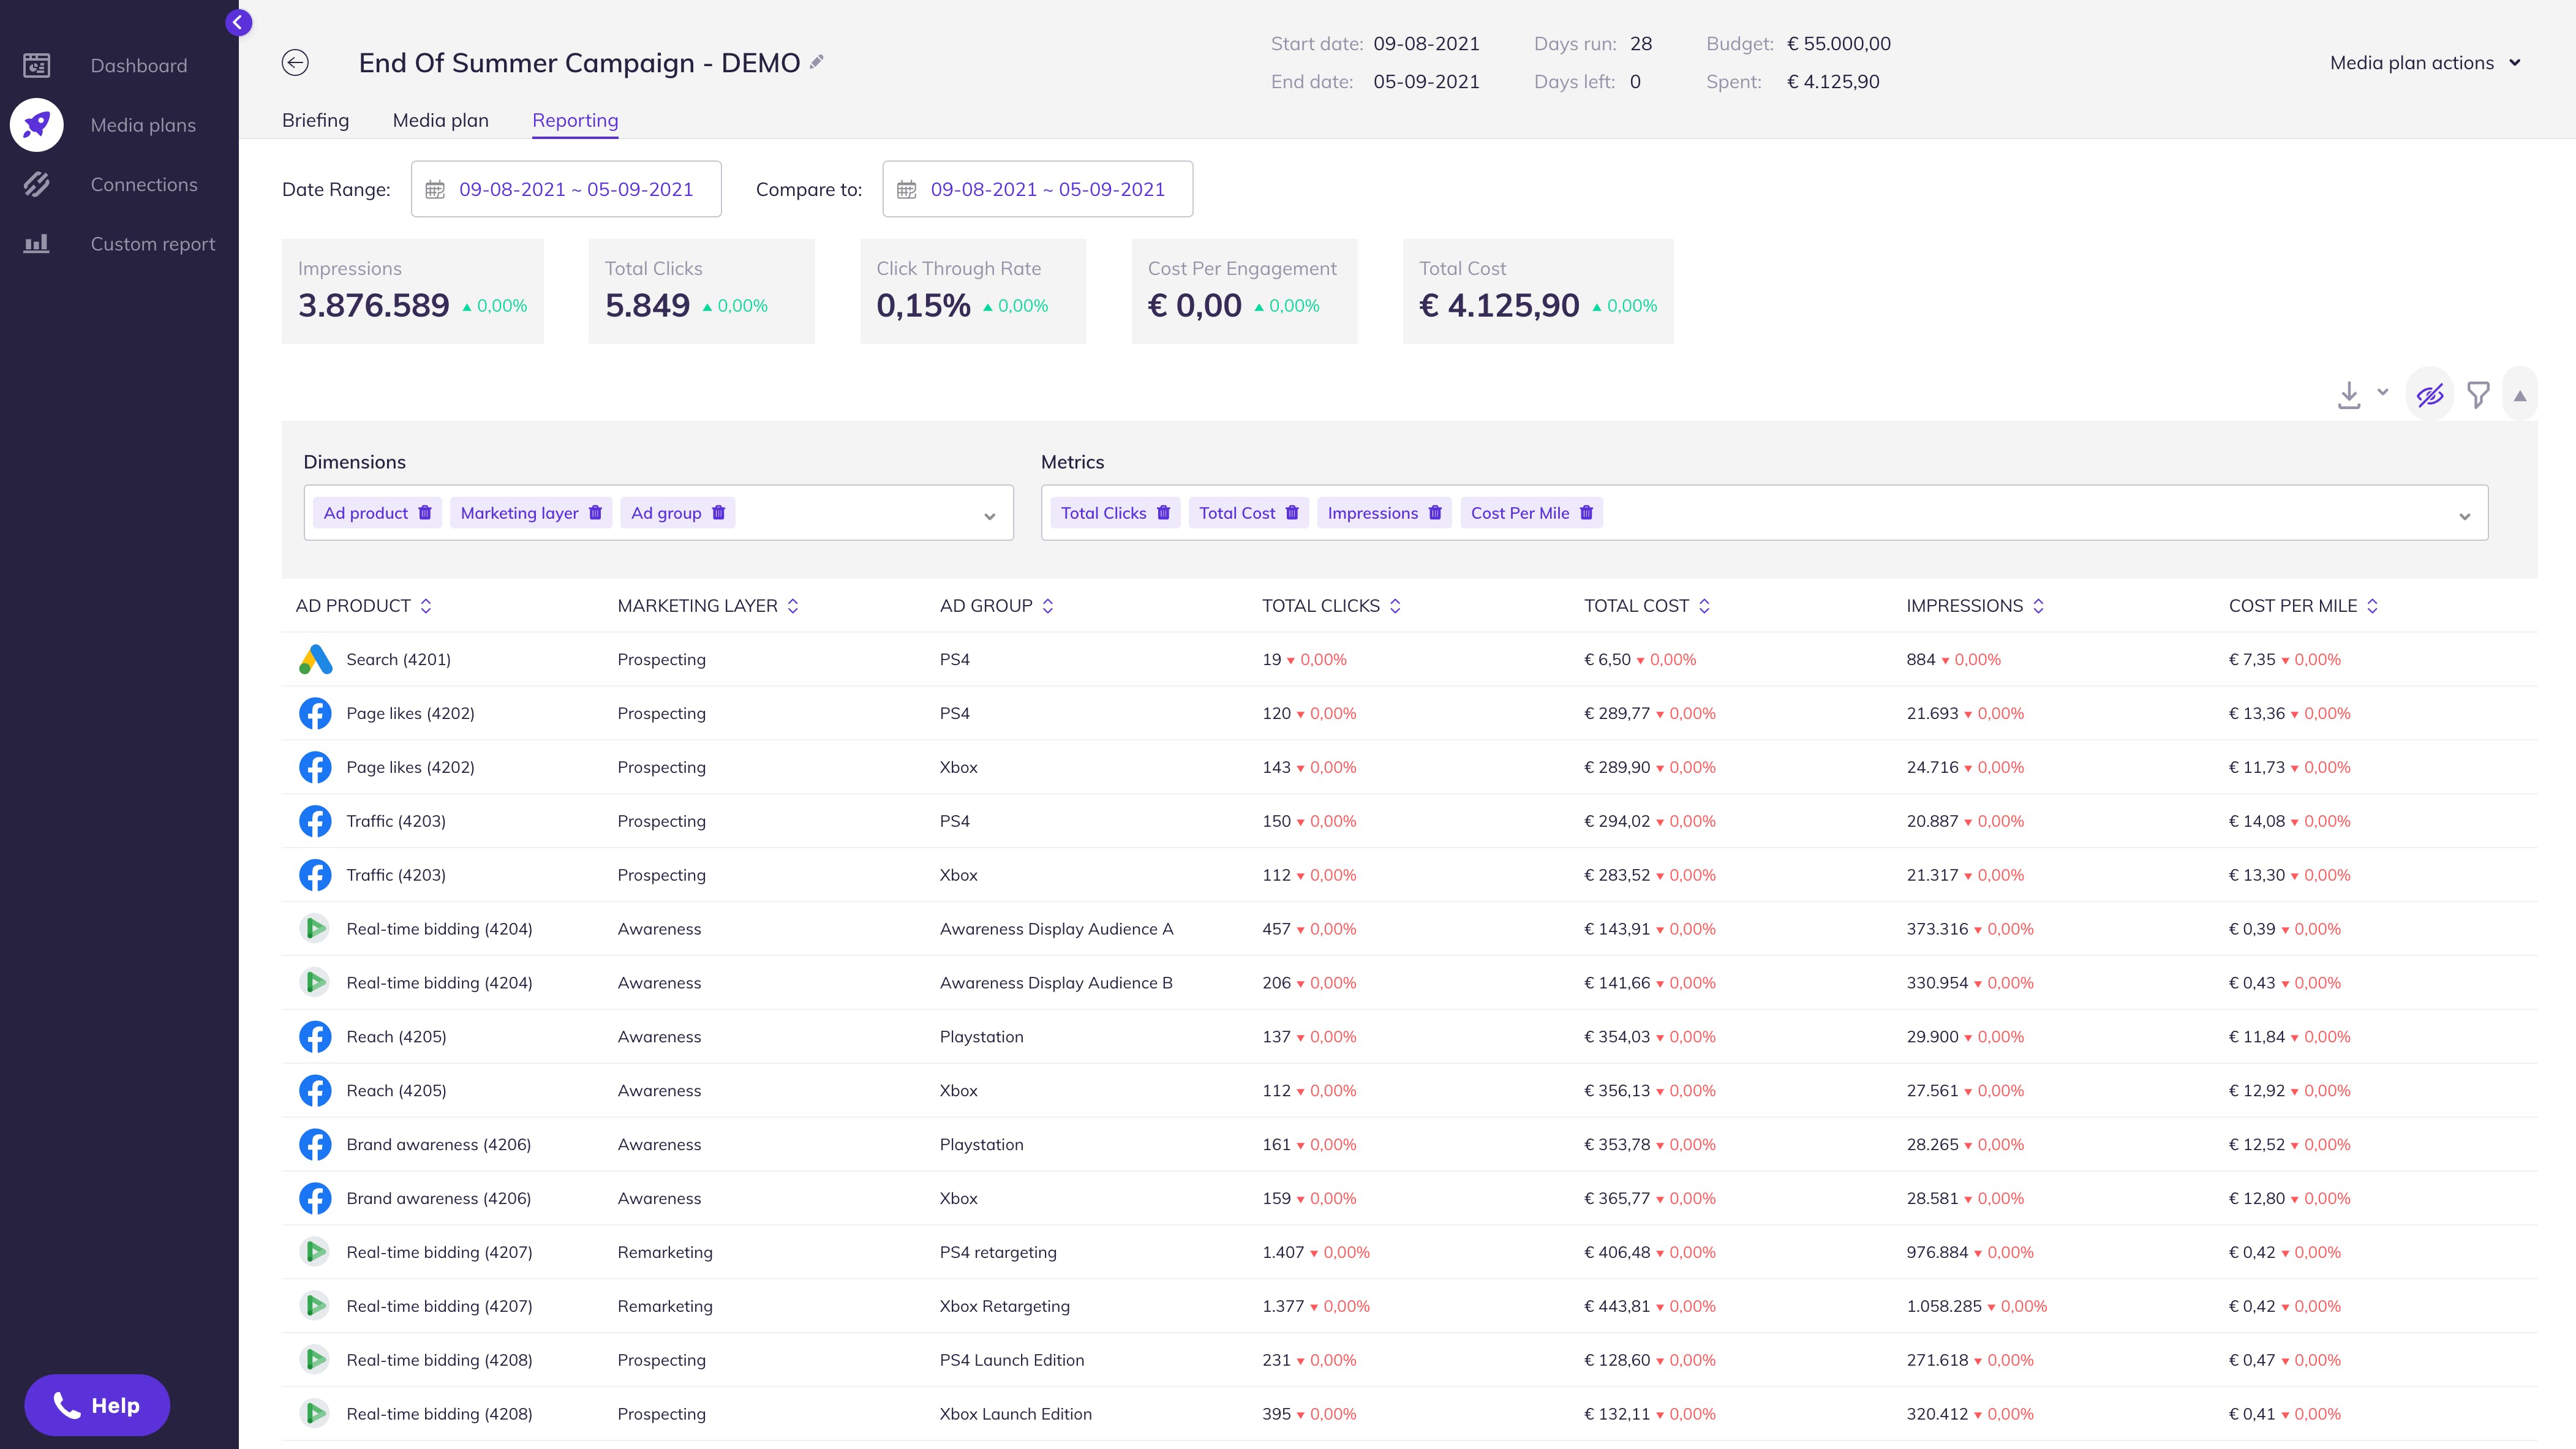Viewport: 2576px width, 1449px height.
Task: Remove the Ad product dimension via trash icon
Action: [x=425, y=513]
